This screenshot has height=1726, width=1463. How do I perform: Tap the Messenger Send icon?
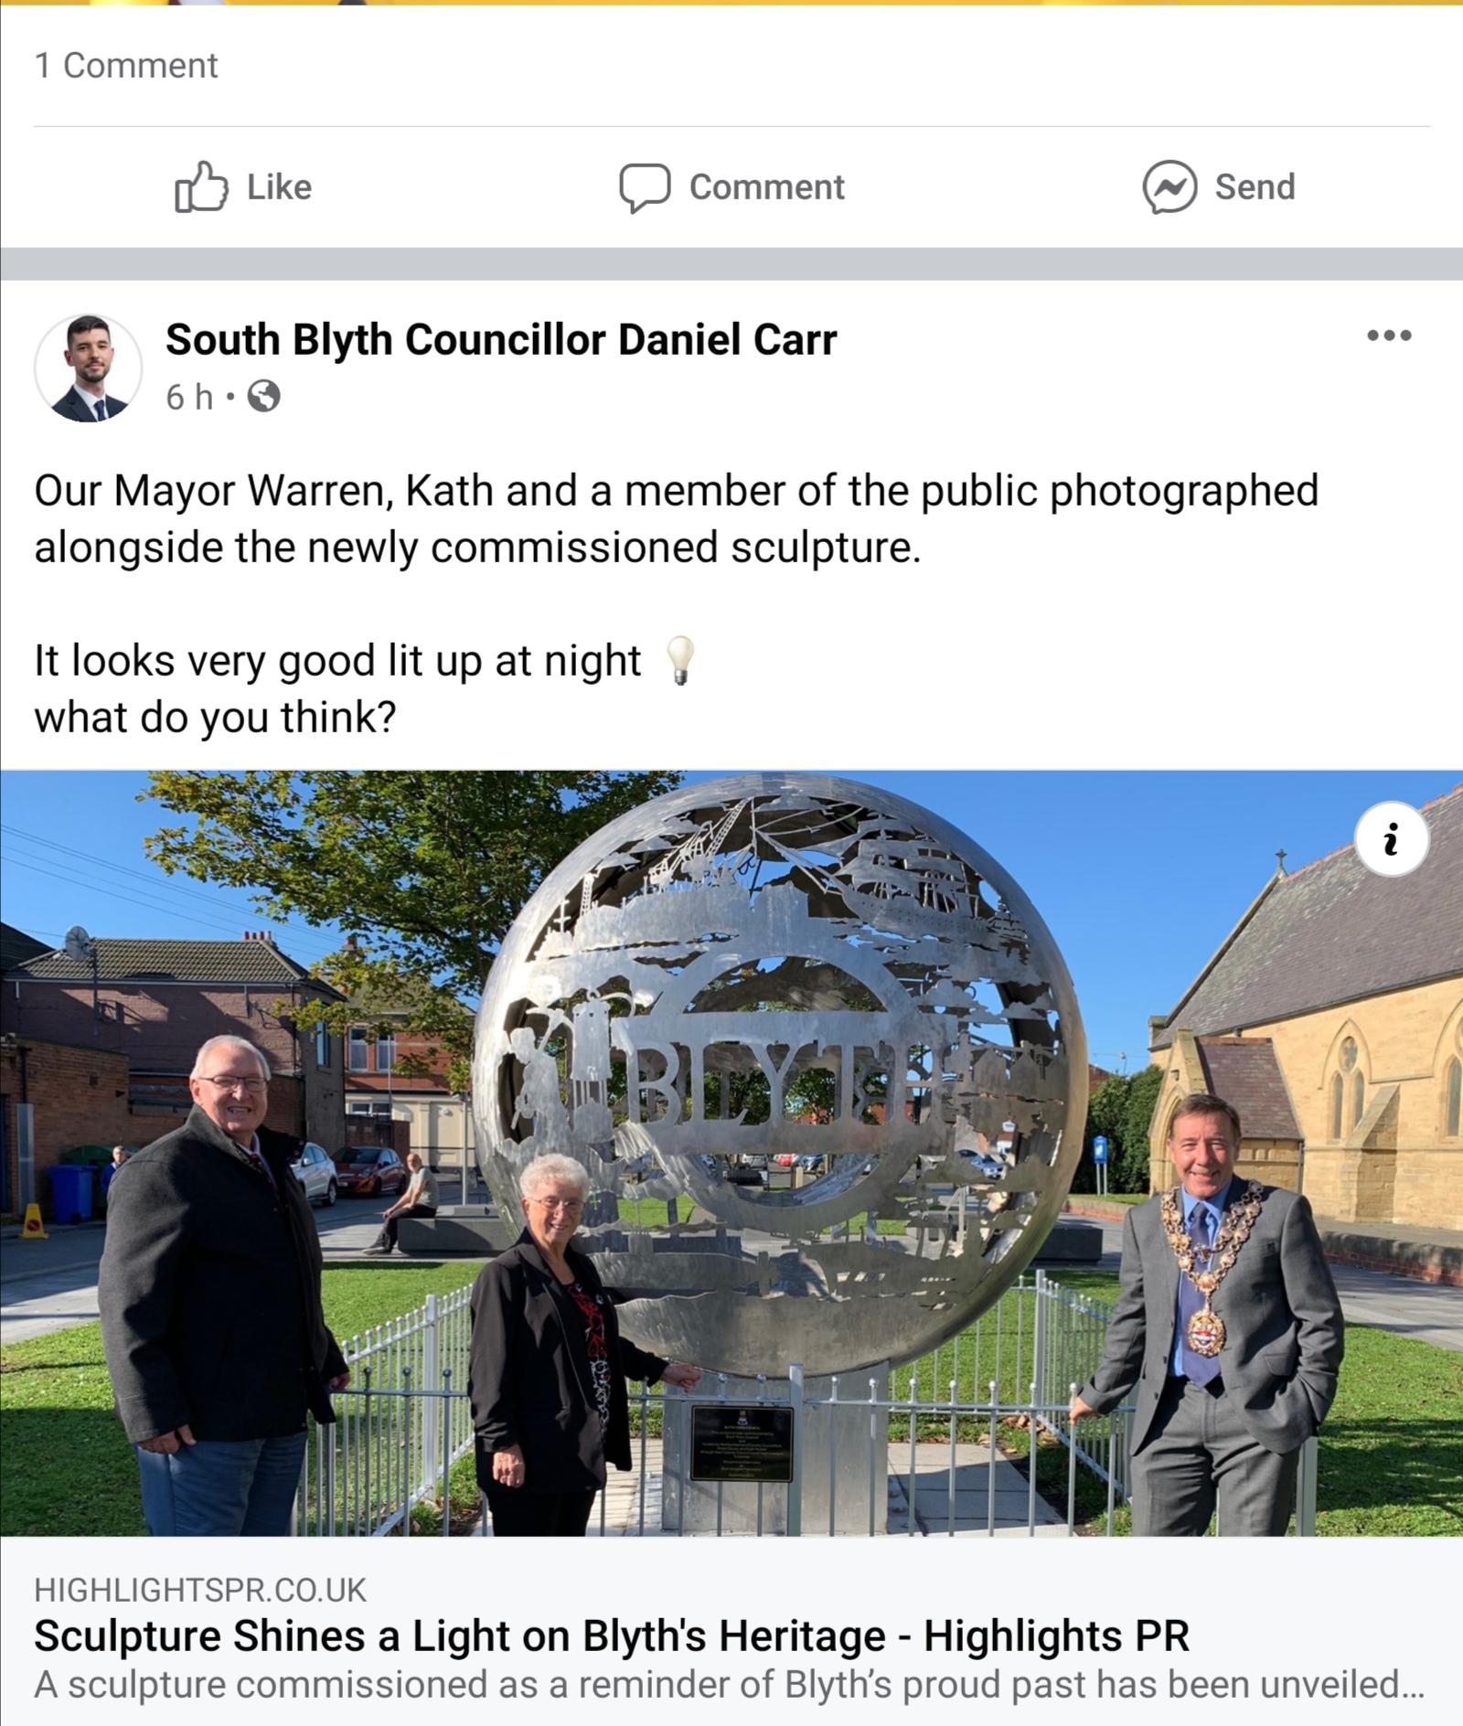(1169, 187)
